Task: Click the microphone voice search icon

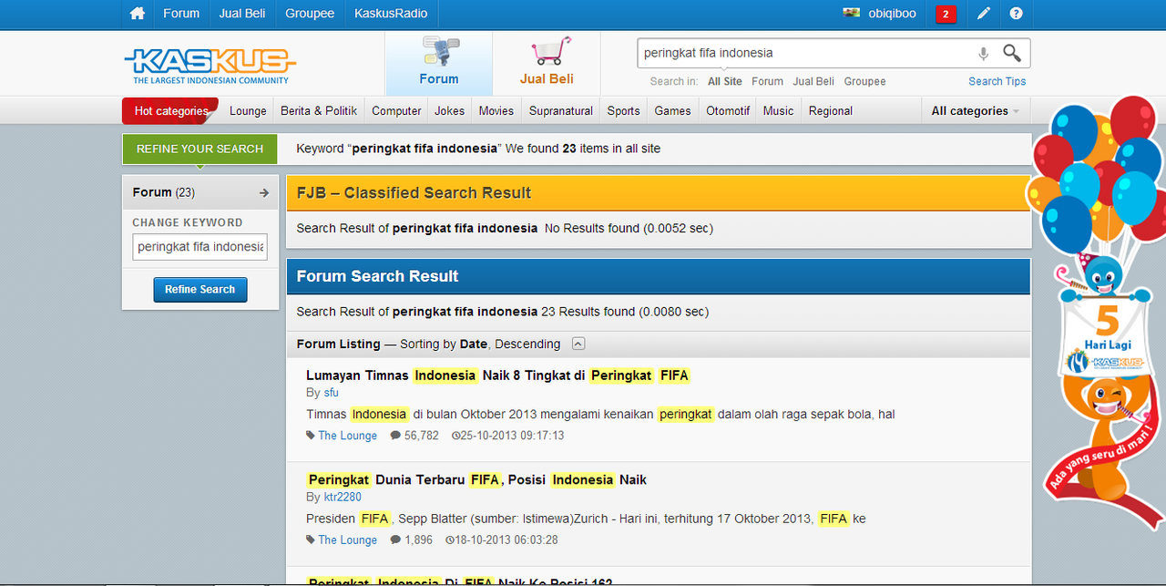Action: point(983,54)
